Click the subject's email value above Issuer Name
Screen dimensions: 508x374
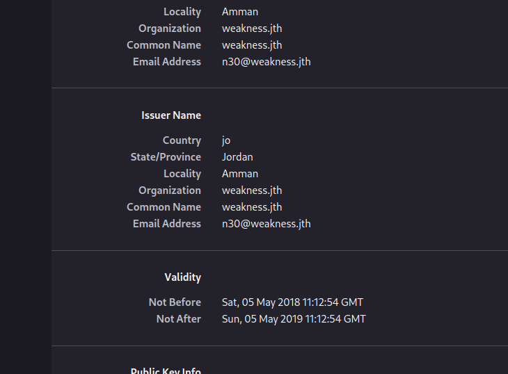coord(266,62)
